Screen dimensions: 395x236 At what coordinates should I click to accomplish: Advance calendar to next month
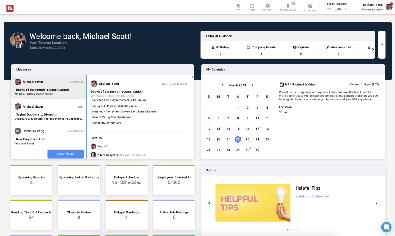(253, 85)
